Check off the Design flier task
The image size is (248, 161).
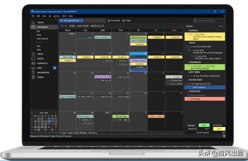coord(191,51)
